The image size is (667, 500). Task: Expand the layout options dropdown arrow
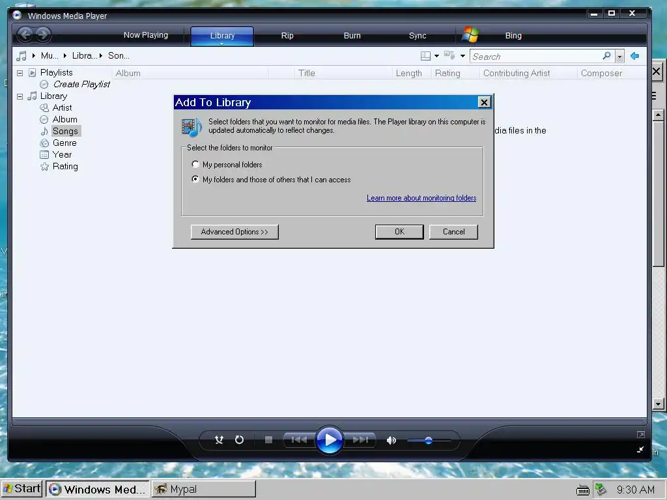tap(436, 56)
